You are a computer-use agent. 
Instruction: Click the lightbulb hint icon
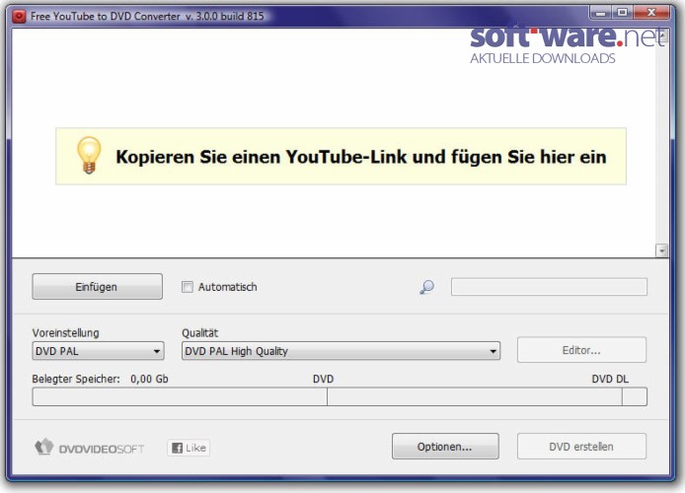click(x=89, y=156)
